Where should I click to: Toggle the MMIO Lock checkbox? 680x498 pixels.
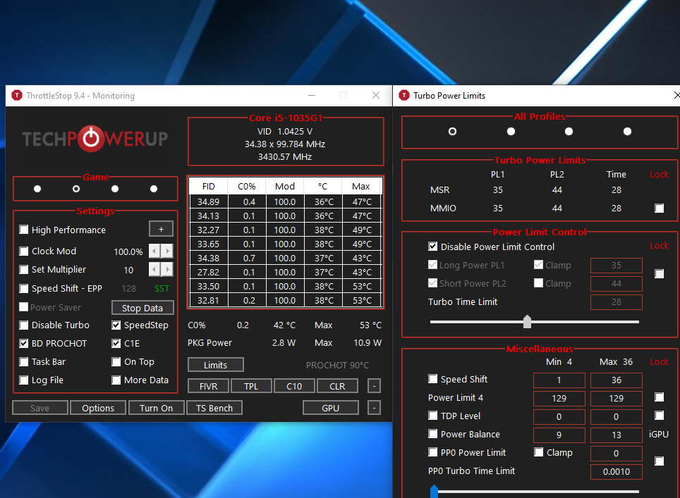pyautogui.click(x=659, y=208)
